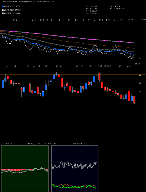146x192 pixels.
Task: Click the 22.76 value below the EMA chart
Action: tap(137, 63)
